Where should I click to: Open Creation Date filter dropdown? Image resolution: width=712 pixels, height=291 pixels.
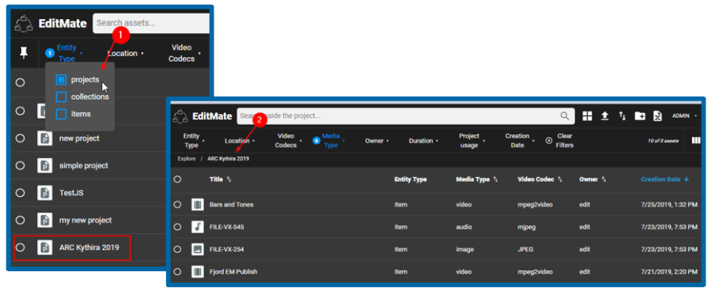click(520, 141)
